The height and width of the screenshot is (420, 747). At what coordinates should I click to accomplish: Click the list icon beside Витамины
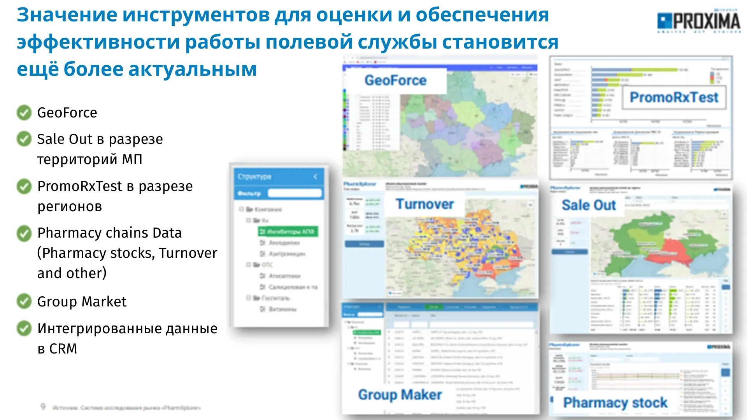coord(263,309)
